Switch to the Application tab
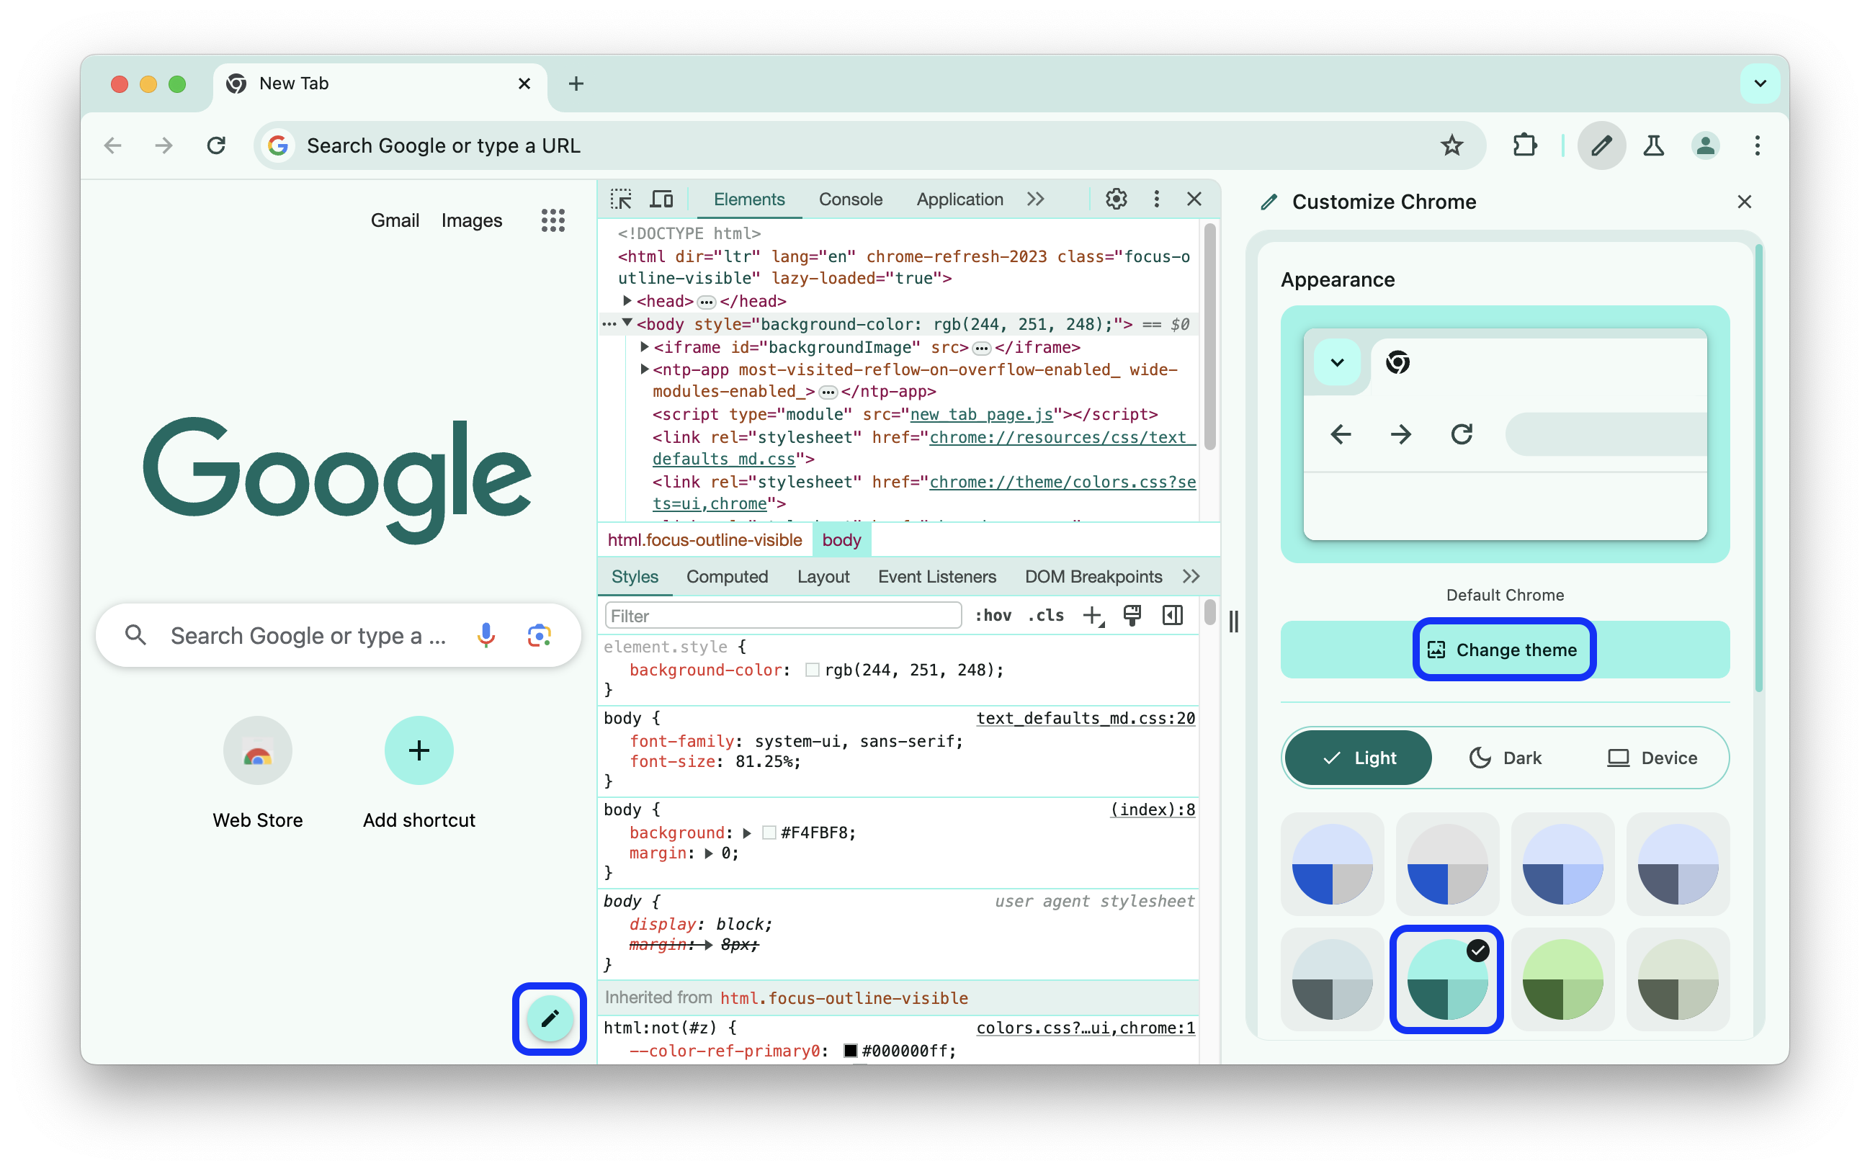 959,199
